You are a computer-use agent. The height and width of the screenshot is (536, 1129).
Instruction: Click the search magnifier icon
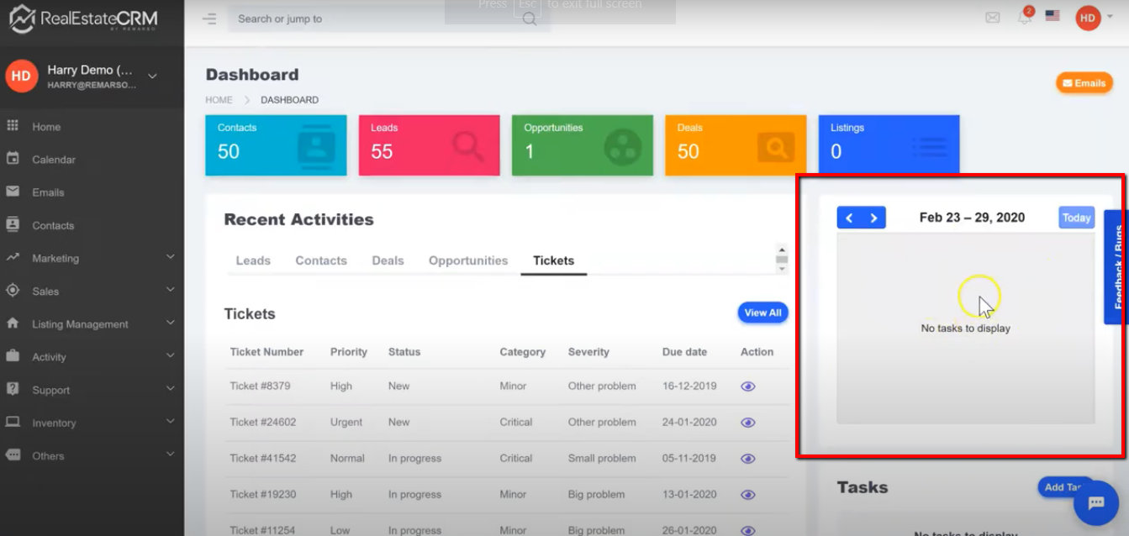[x=530, y=18]
